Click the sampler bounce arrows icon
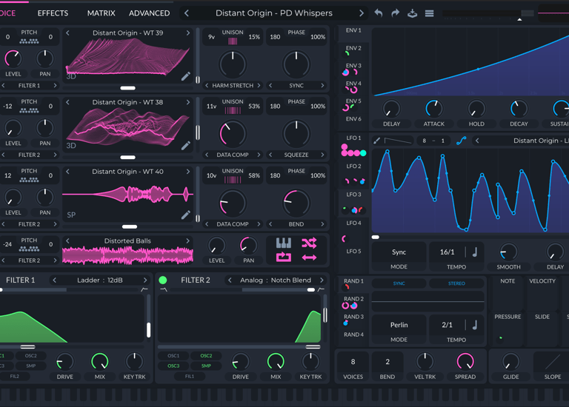Viewport: 569px width, 407px height. click(309, 258)
